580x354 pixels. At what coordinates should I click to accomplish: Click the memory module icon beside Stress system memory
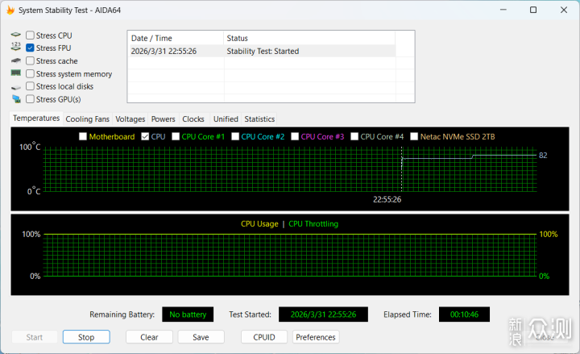16,73
